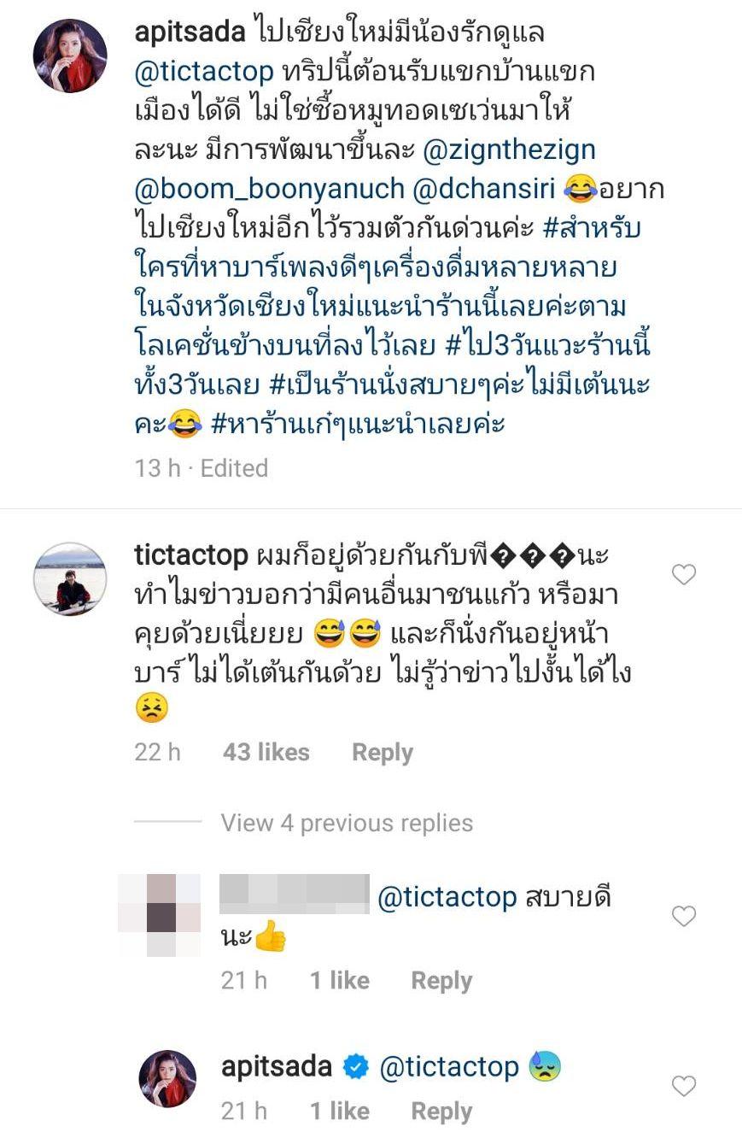The width and height of the screenshot is (742, 1138).
Task: Reply to apitsada's bottom comment
Action: point(441,1112)
